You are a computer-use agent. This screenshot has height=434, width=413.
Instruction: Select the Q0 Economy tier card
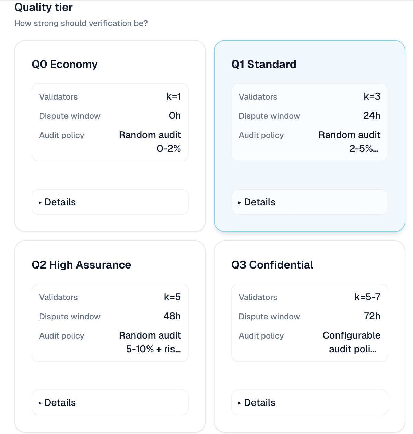click(64, 64)
